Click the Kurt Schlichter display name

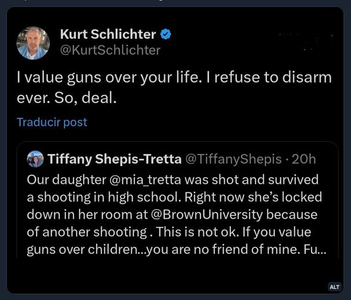click(108, 34)
